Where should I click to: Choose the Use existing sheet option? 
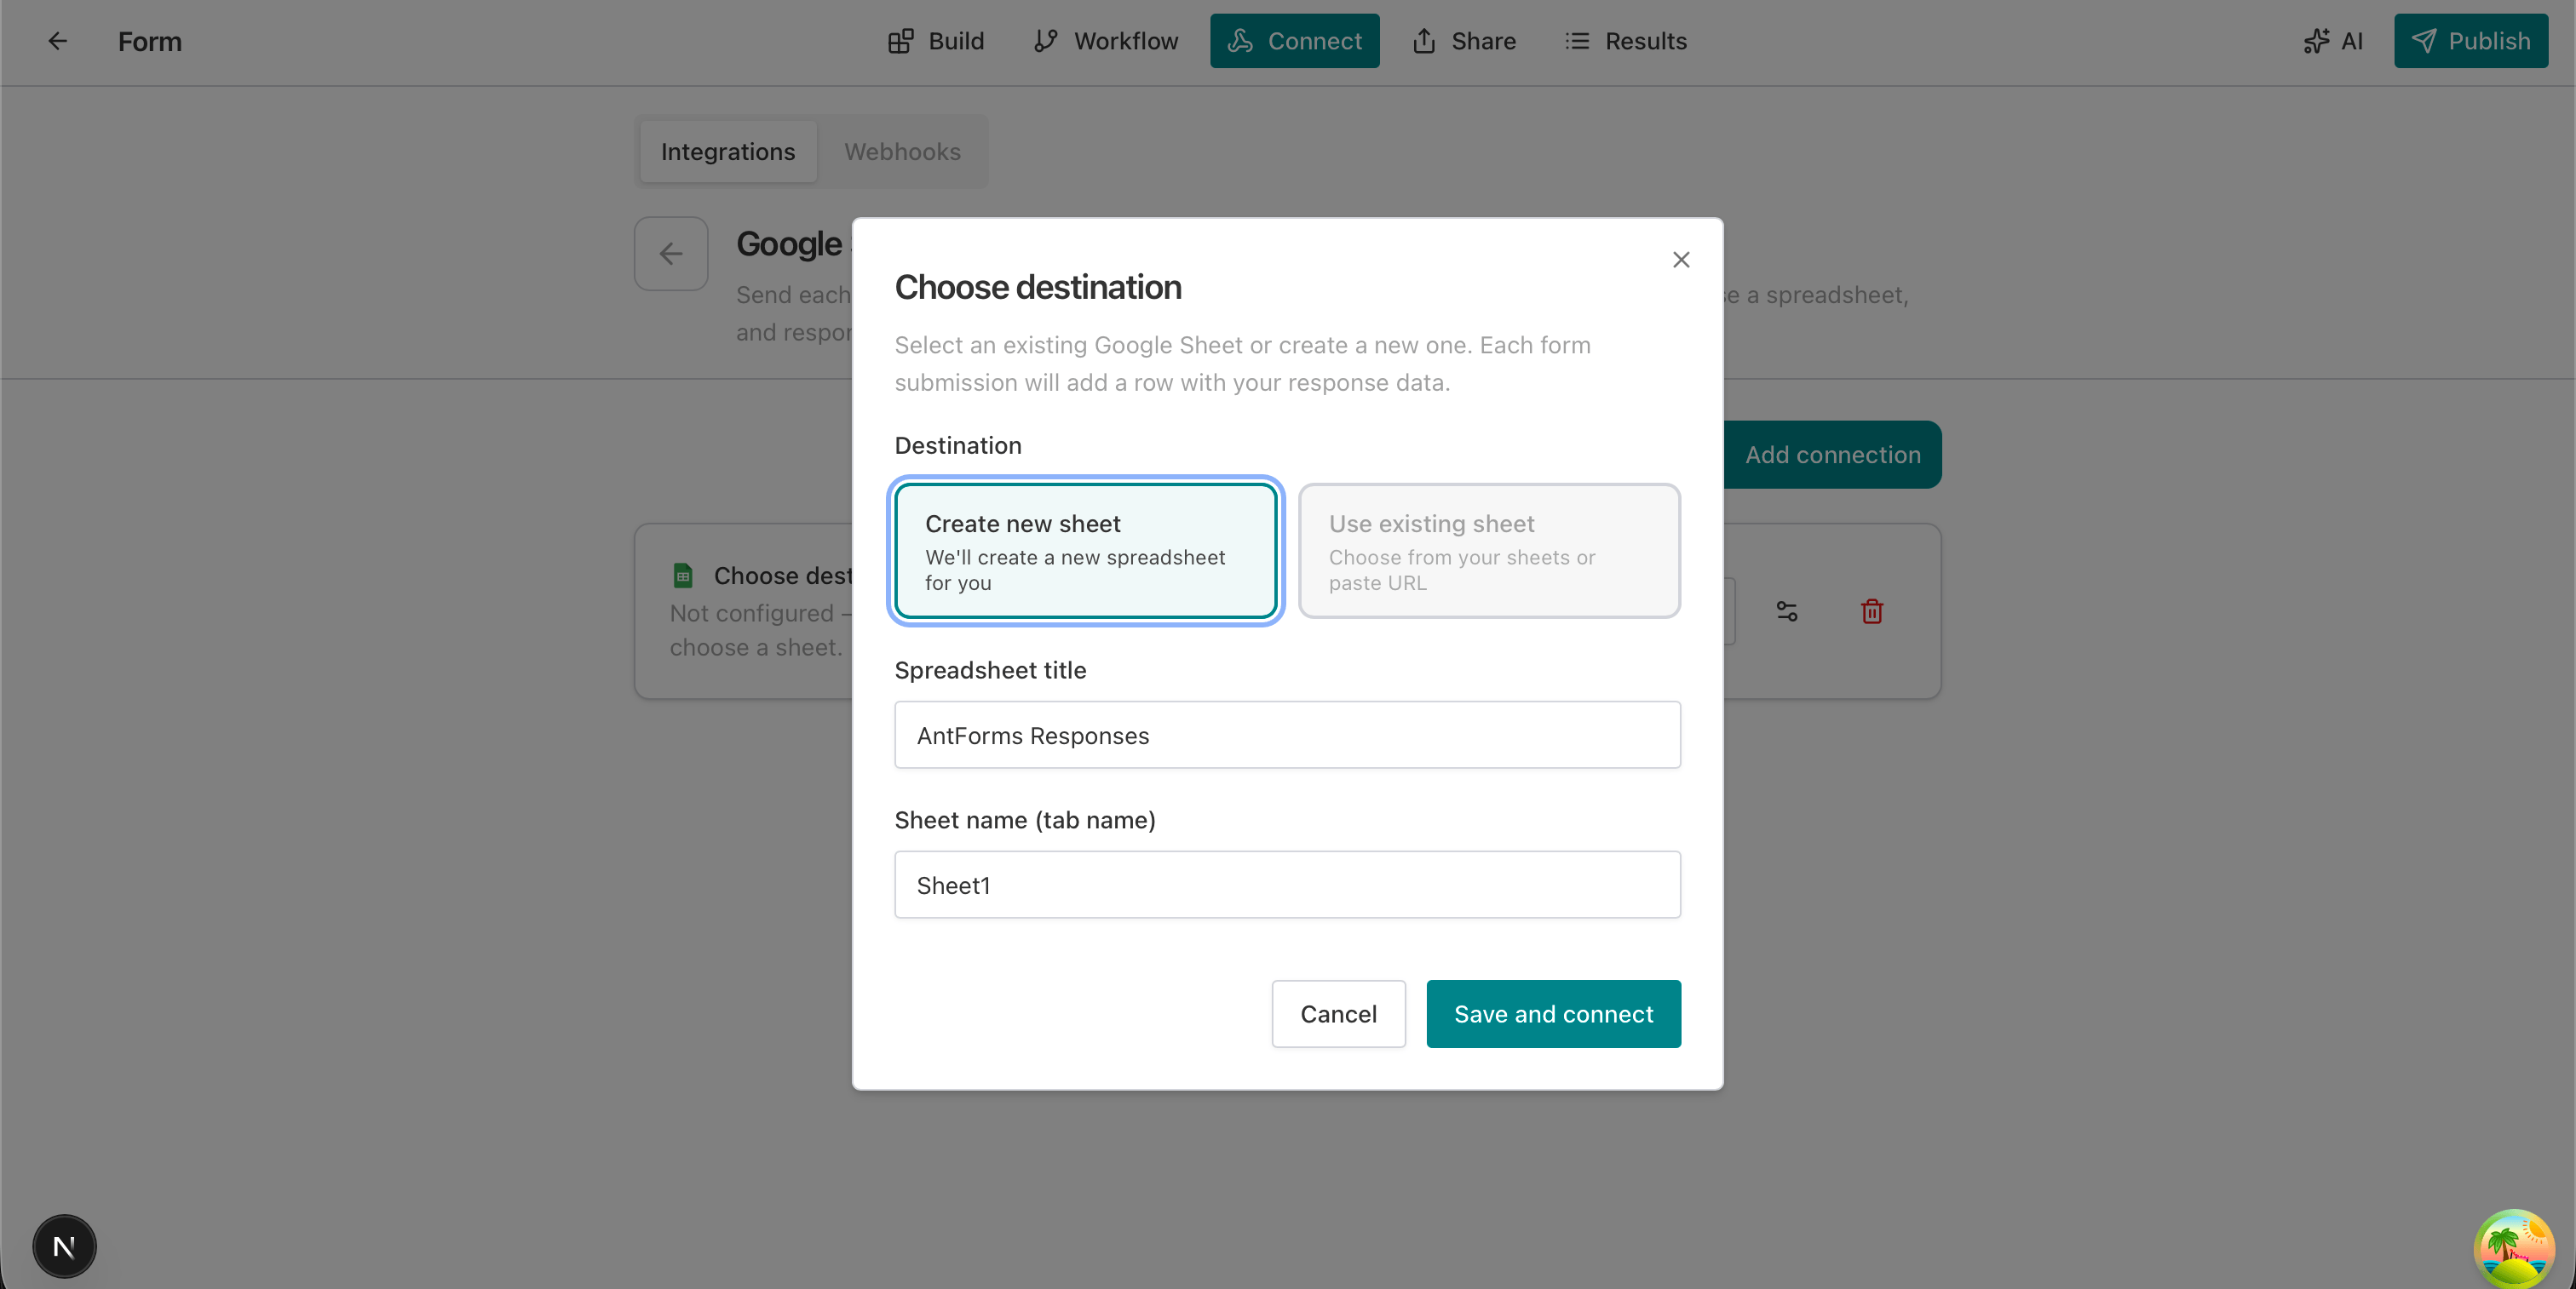1488,551
